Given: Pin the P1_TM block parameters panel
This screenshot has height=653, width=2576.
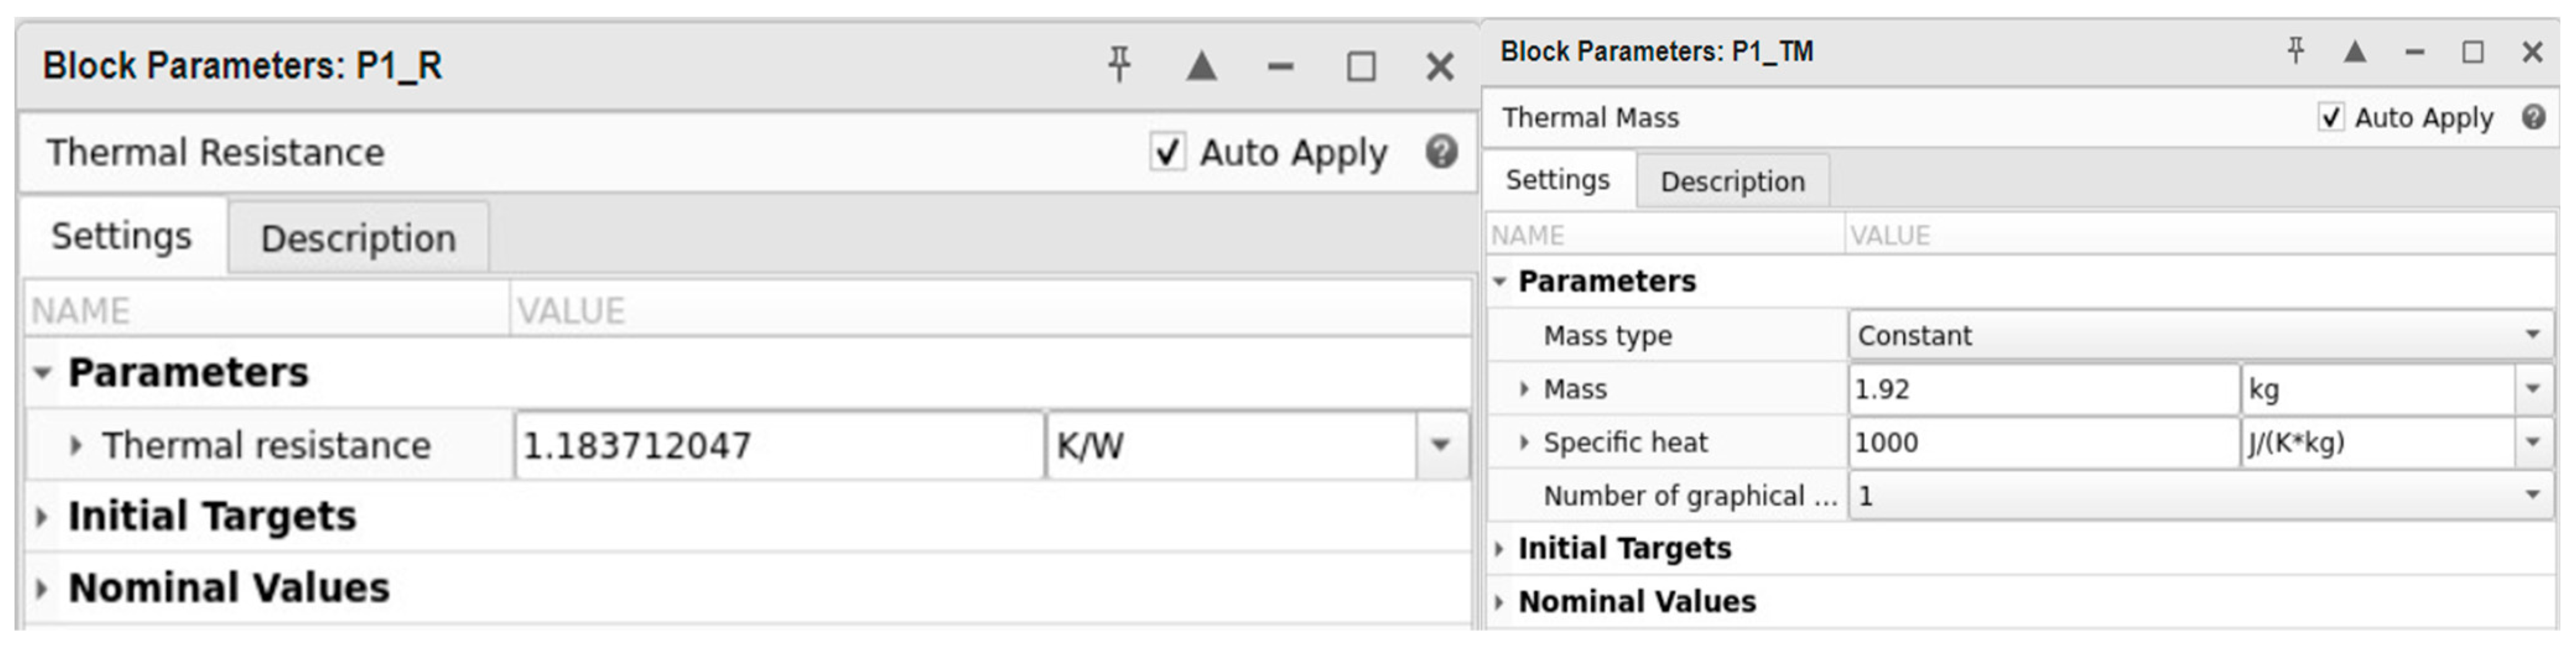Looking at the screenshot, I should (x=2296, y=51).
